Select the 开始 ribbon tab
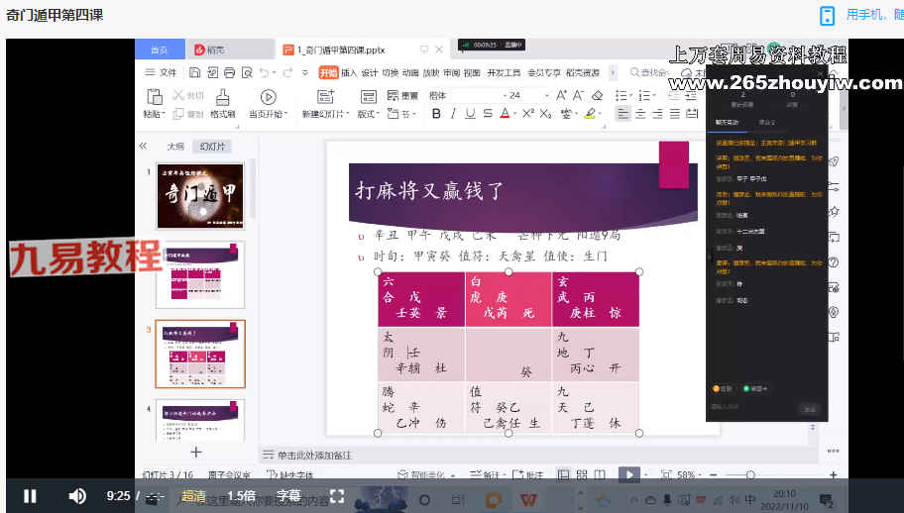904x513 pixels. tap(328, 72)
